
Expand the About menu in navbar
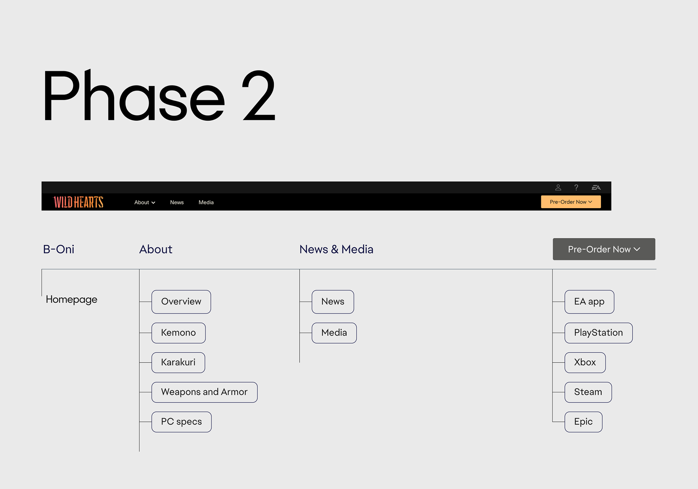tap(145, 202)
